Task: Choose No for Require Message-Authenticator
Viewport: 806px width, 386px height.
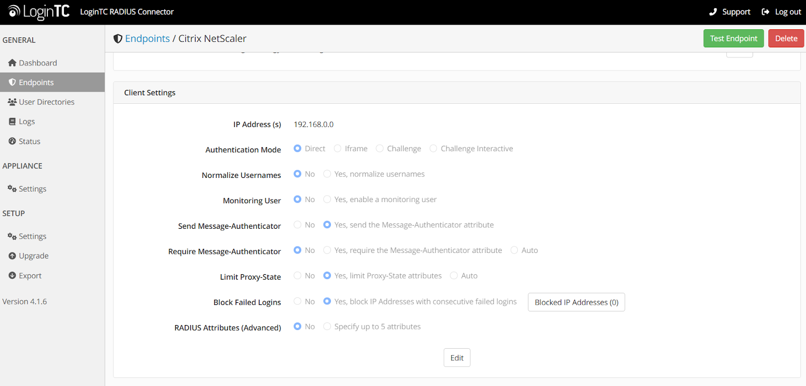Action: [x=297, y=250]
